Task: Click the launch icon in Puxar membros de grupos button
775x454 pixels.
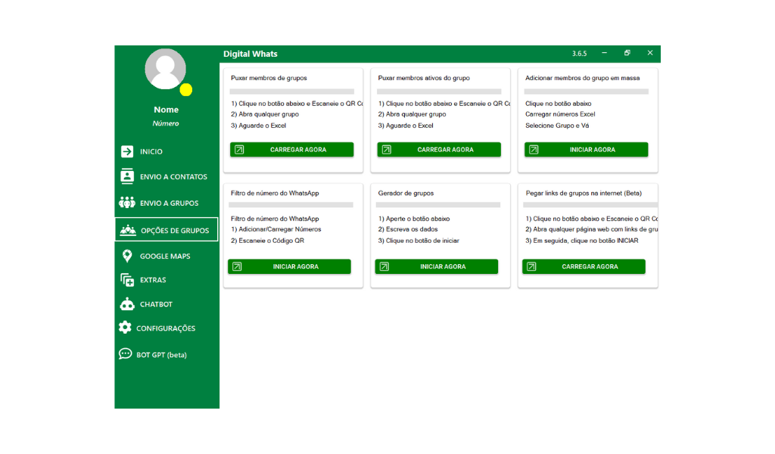Action: [239, 149]
